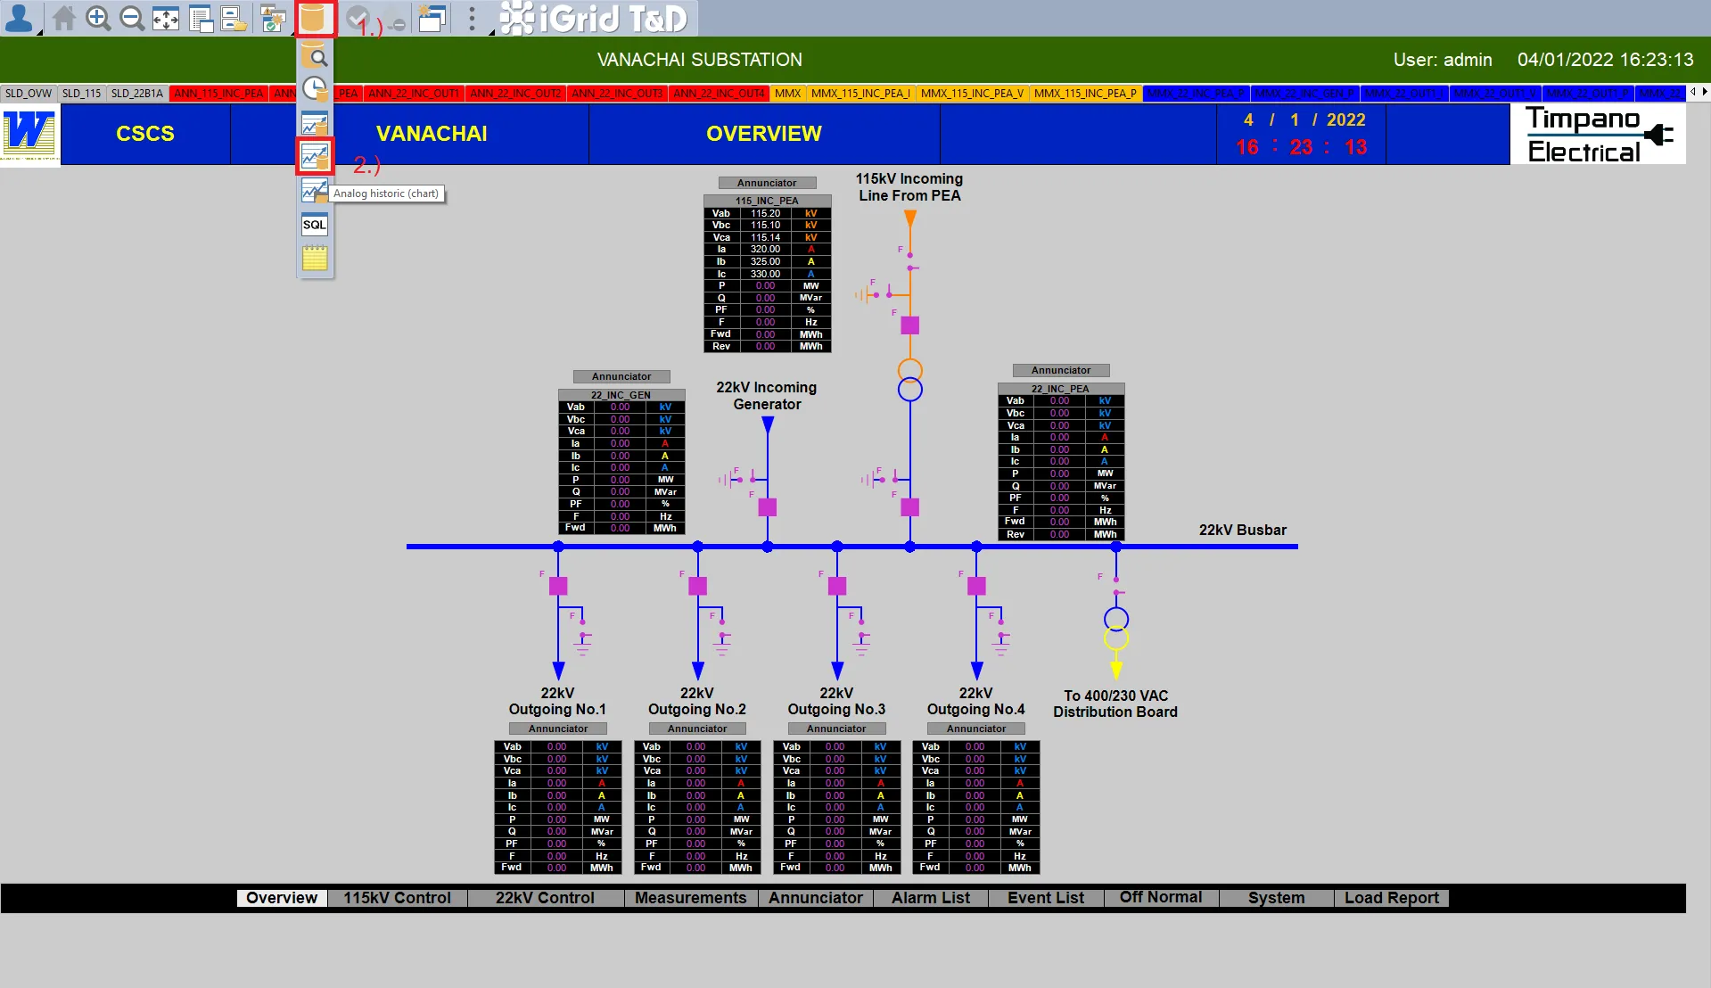Select the 115kV incoming line breaker square
Screen dimensions: 1711x988
click(x=909, y=325)
